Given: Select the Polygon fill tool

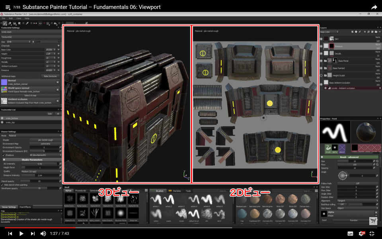Looking at the screenshot, I should click(19, 24).
